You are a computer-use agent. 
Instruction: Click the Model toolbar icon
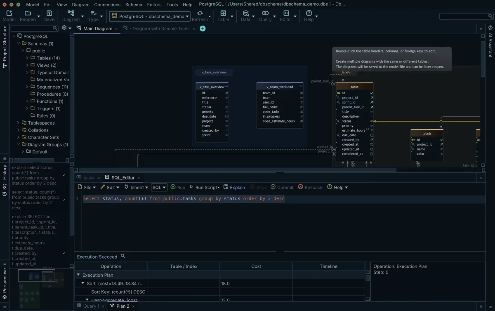(9, 14)
